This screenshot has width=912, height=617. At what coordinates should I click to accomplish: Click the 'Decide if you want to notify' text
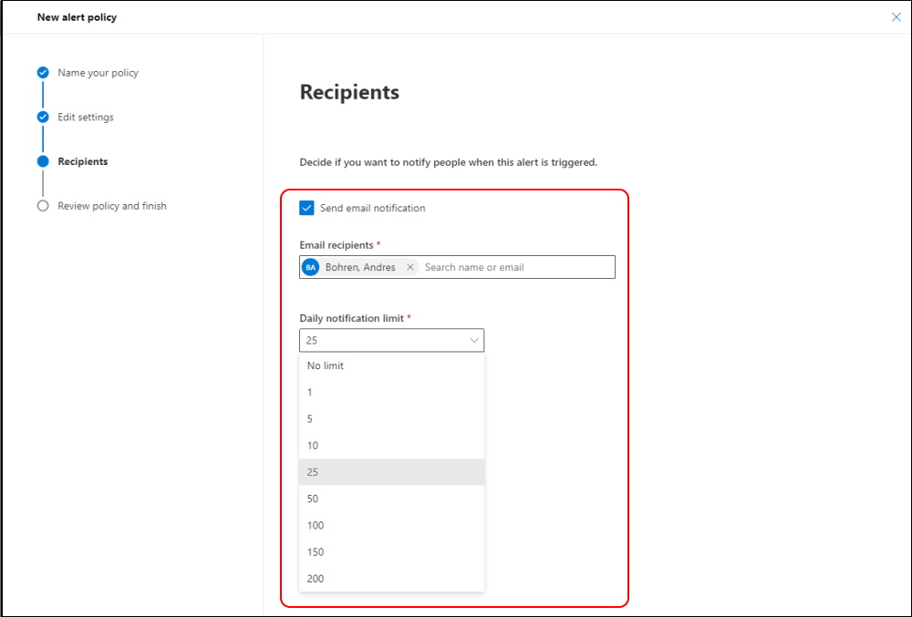click(x=449, y=162)
